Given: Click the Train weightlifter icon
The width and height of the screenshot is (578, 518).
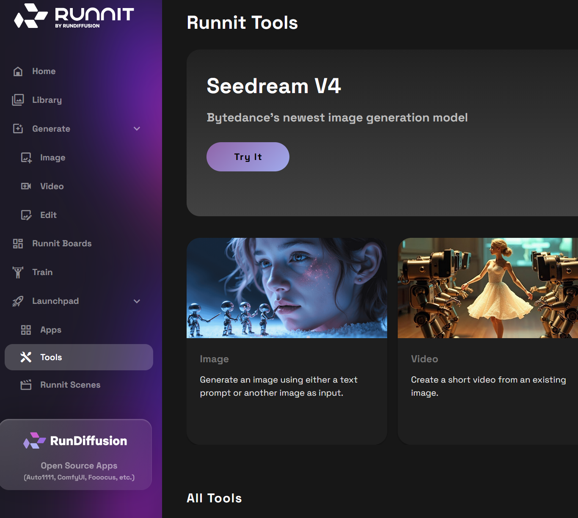Looking at the screenshot, I should 18,272.
